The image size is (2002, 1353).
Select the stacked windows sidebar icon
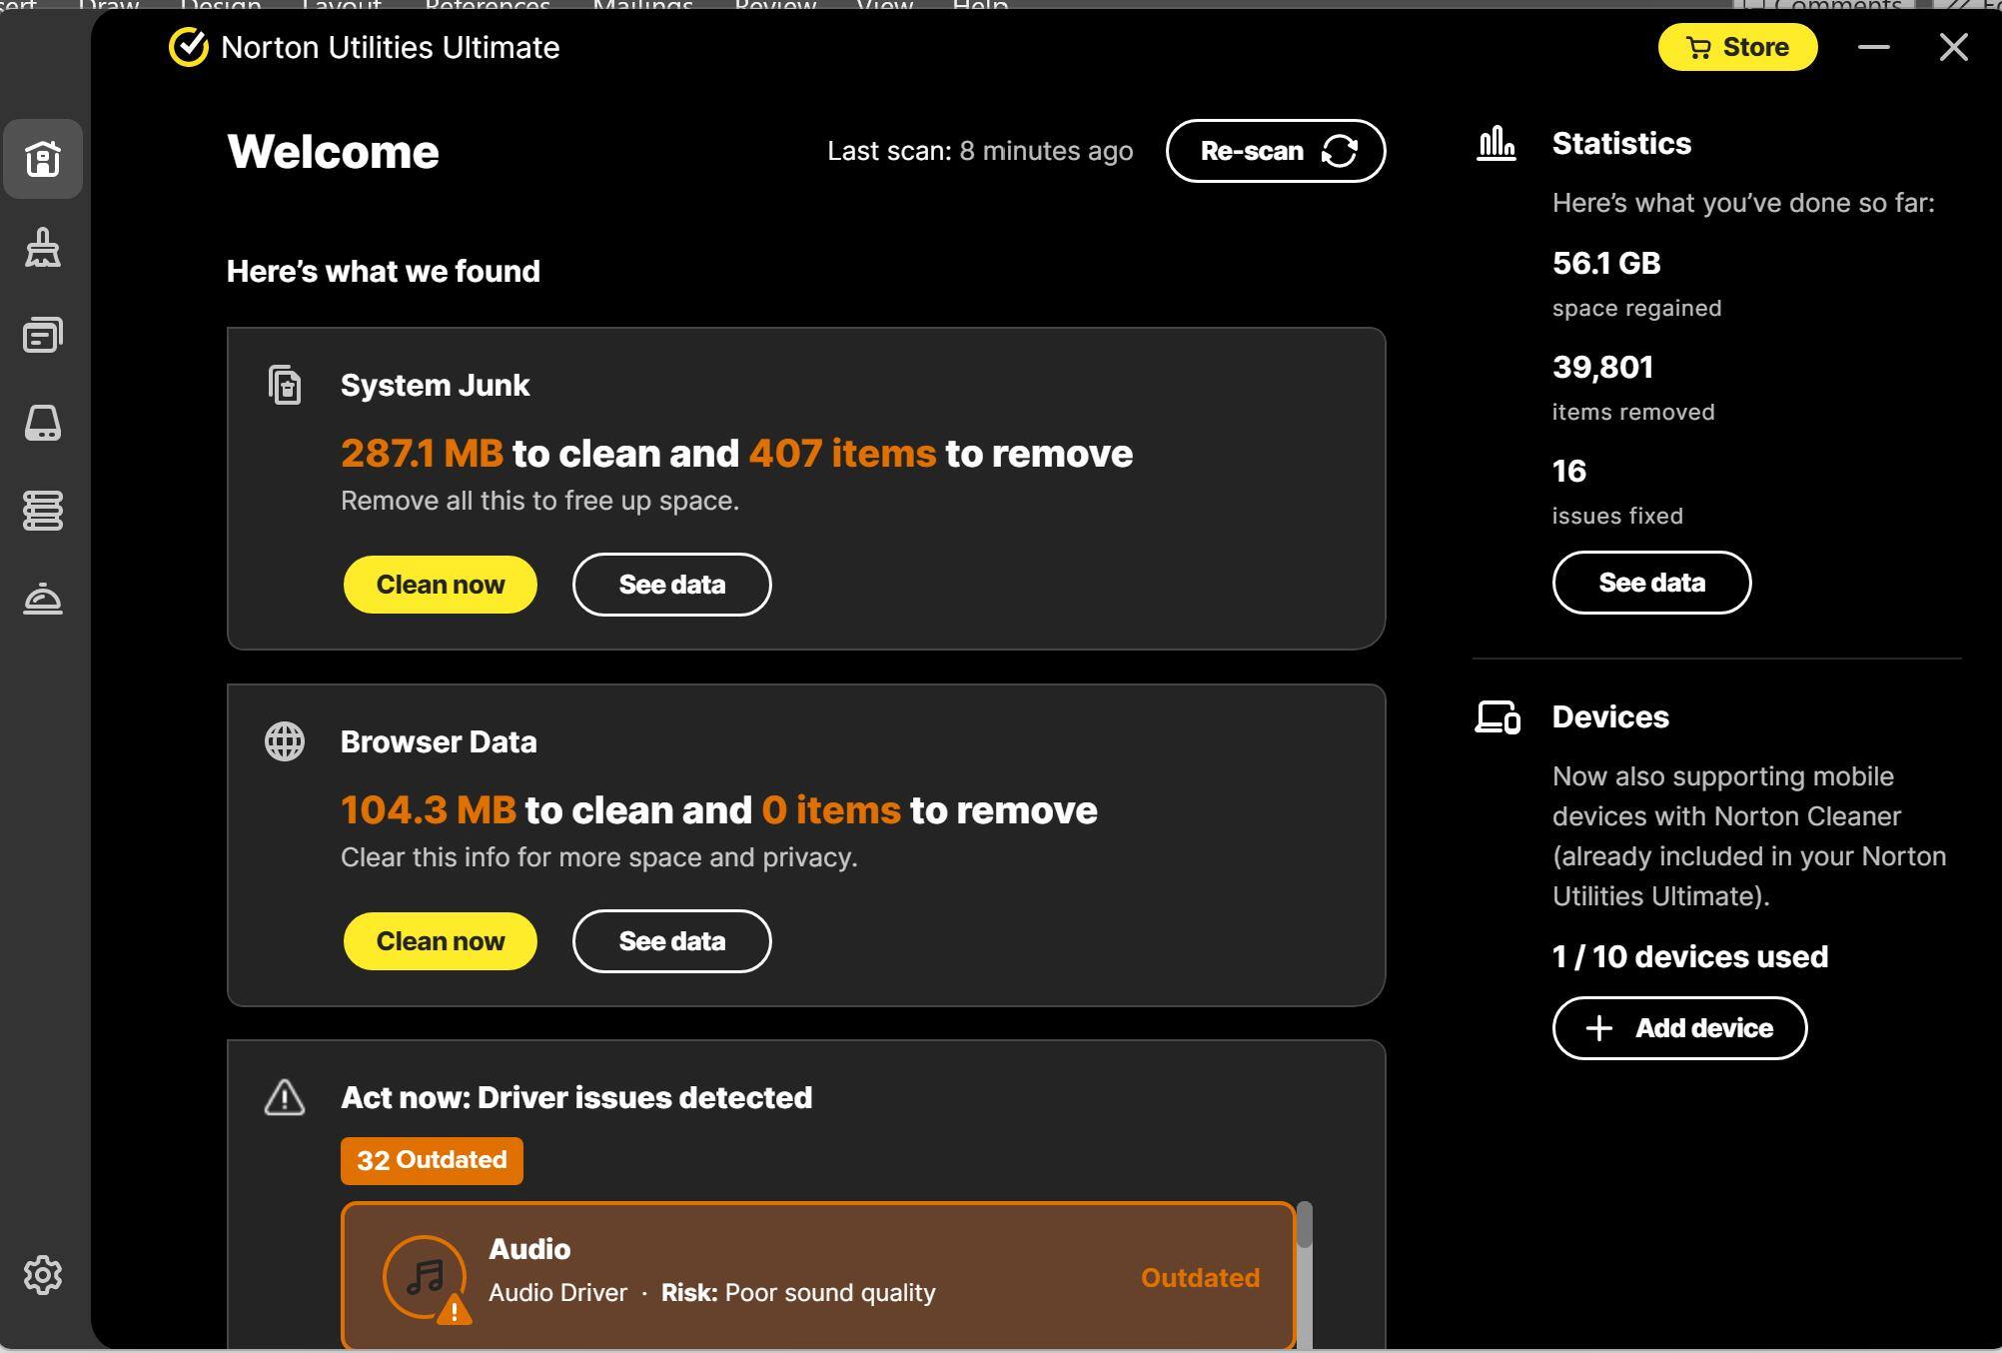(x=43, y=335)
